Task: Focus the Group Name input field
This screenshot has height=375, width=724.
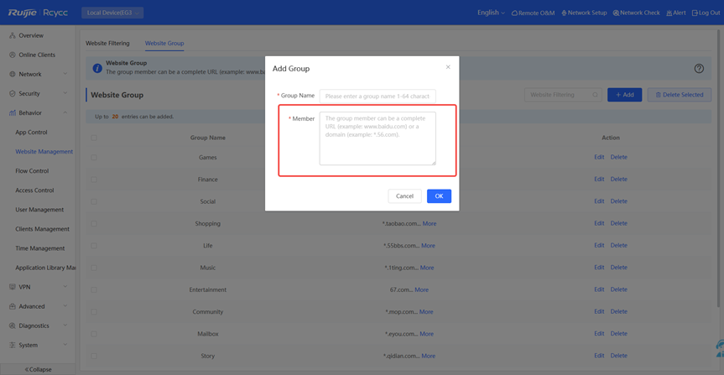Action: [378, 96]
